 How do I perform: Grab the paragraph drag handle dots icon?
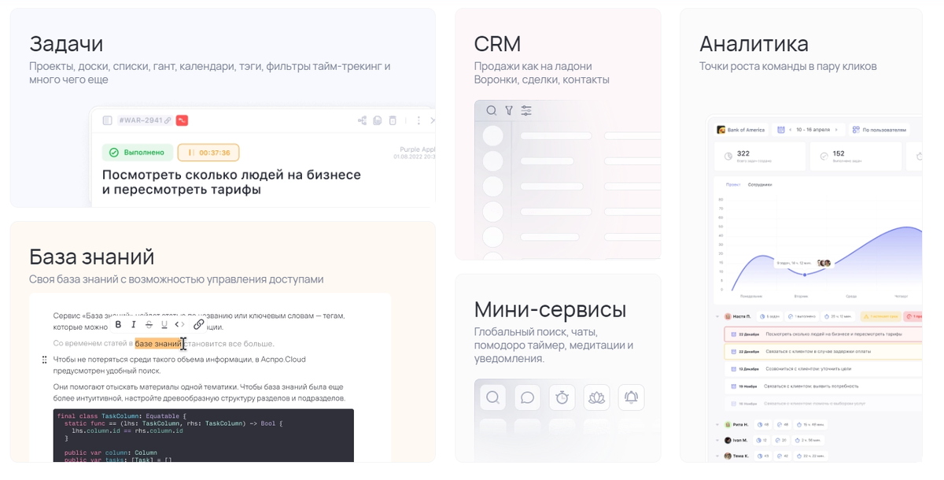[44, 360]
